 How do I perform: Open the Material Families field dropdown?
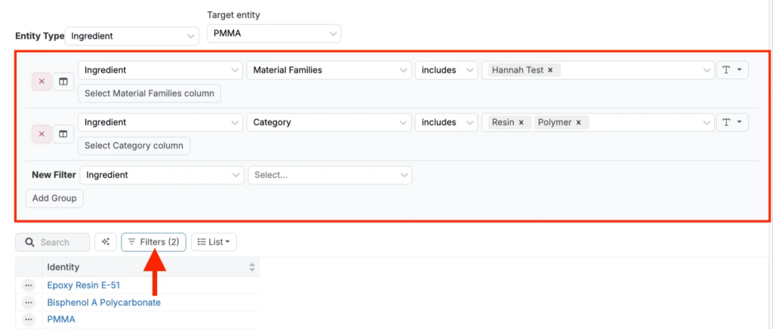(328, 70)
